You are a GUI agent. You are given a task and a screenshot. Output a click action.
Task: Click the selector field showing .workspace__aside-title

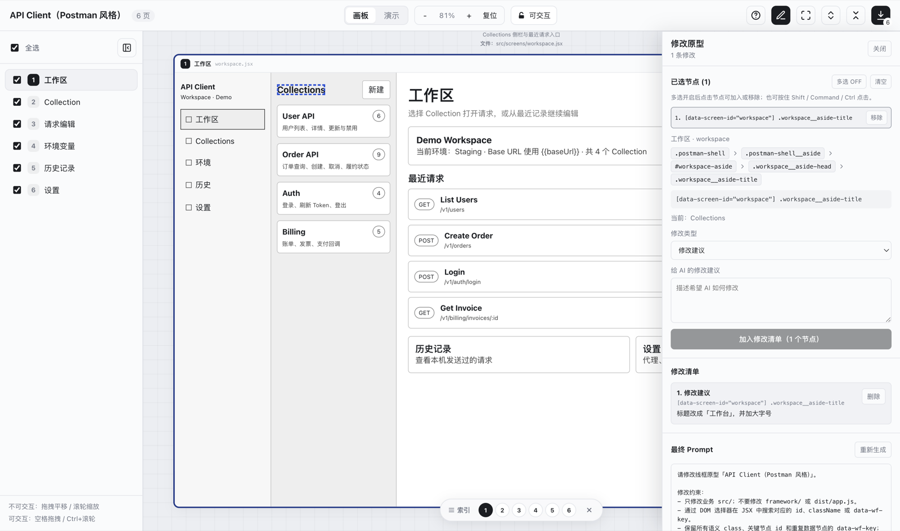(x=781, y=199)
